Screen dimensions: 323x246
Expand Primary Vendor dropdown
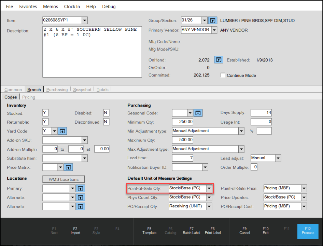tap(214, 30)
